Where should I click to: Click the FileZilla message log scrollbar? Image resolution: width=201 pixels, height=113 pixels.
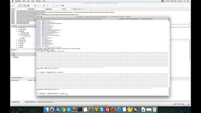pyautogui.click(x=190, y=23)
